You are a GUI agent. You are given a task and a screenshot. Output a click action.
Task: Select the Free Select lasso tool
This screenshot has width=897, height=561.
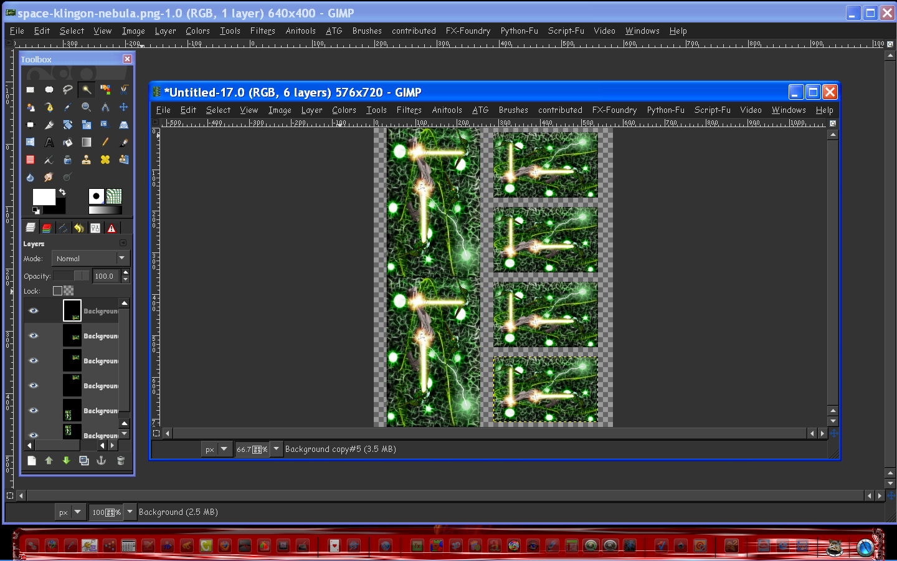pyautogui.click(x=68, y=90)
